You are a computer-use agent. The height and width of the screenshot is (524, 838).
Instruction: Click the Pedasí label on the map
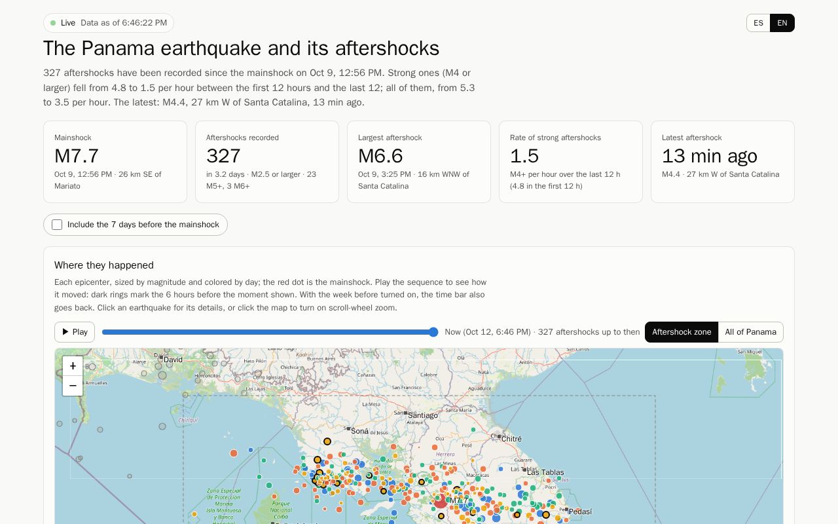pos(580,512)
